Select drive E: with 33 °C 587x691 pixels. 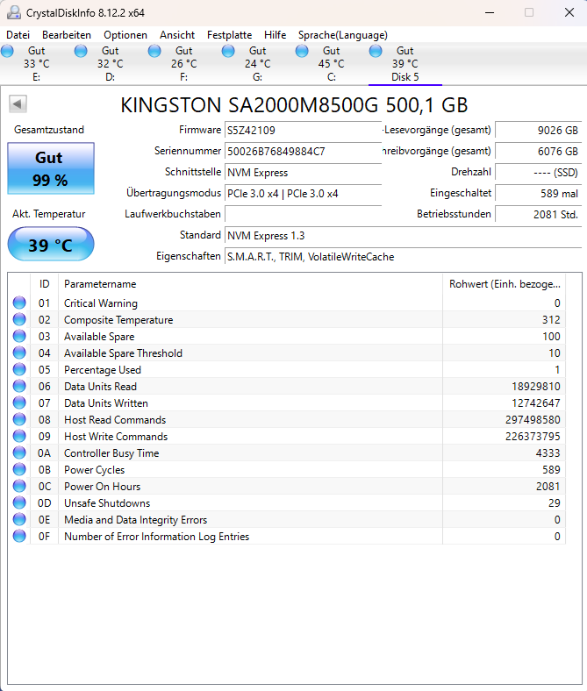coord(37,64)
